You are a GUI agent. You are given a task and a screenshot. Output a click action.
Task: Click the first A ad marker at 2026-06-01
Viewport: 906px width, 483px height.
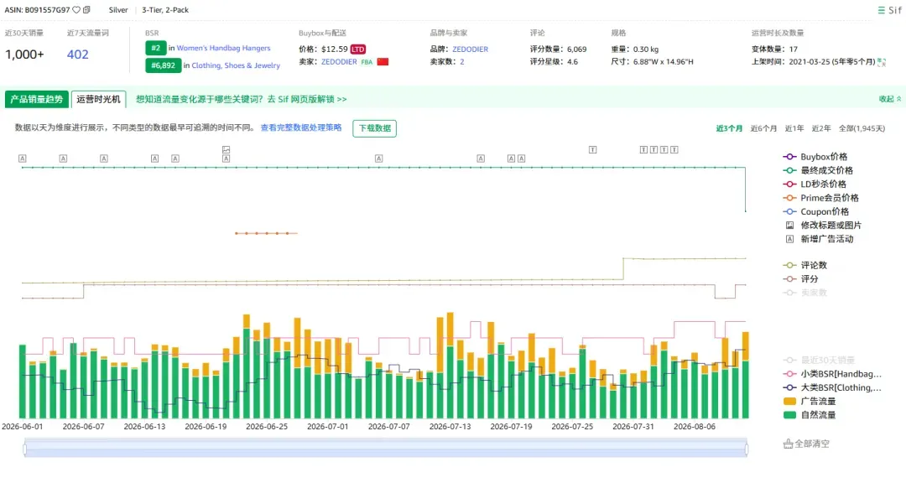point(22,158)
